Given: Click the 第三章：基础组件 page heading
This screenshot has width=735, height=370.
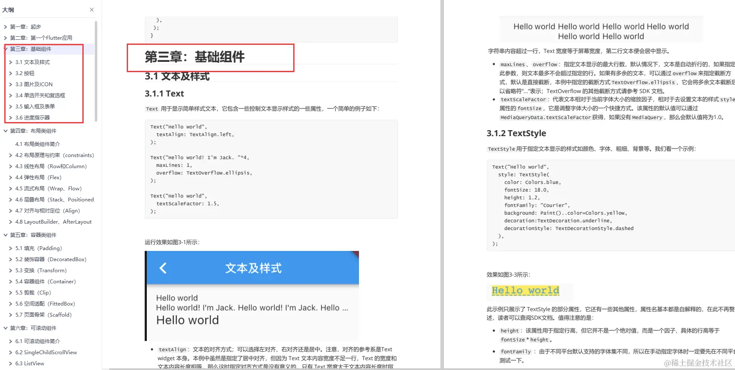Looking at the screenshot, I should click(x=195, y=56).
